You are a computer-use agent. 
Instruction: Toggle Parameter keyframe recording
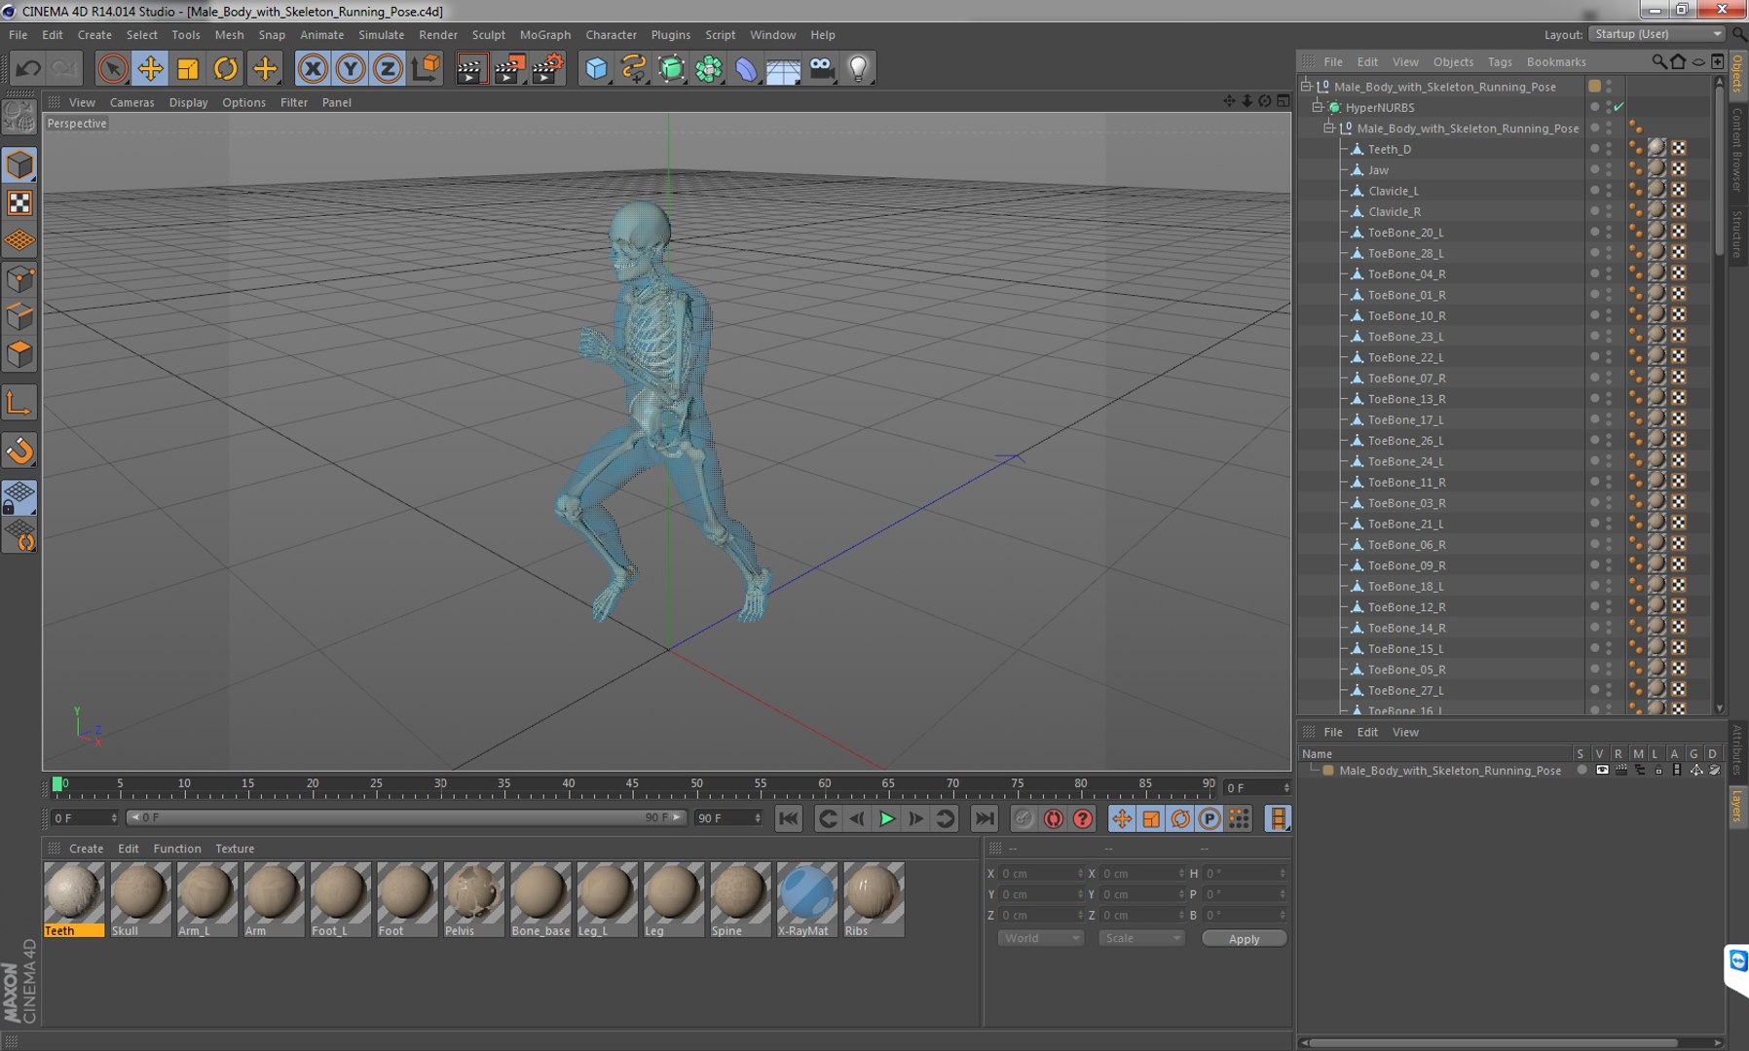click(x=1209, y=818)
